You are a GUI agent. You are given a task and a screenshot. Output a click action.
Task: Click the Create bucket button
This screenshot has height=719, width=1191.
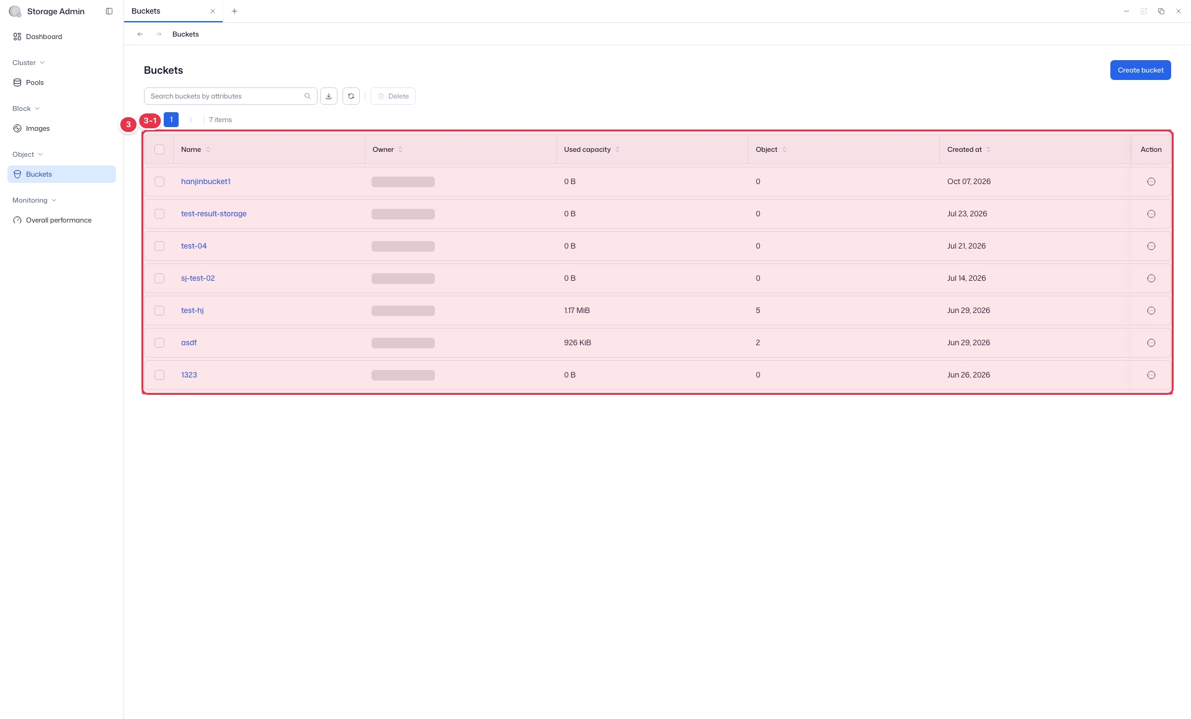pos(1140,70)
